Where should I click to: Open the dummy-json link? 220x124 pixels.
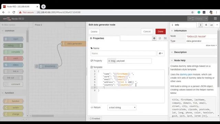pos(186,74)
